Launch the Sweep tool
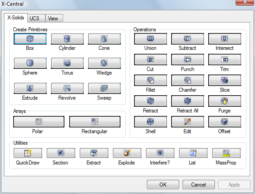 (x=104, y=88)
